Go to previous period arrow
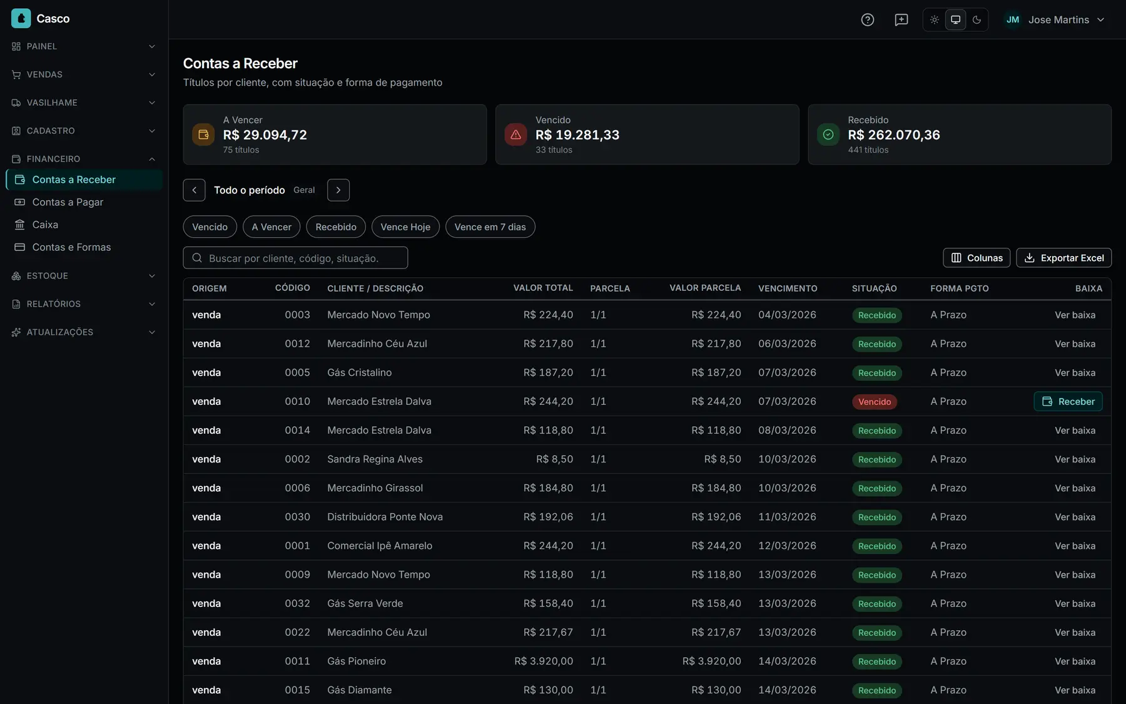Screen dimensions: 1126x704 pos(194,190)
